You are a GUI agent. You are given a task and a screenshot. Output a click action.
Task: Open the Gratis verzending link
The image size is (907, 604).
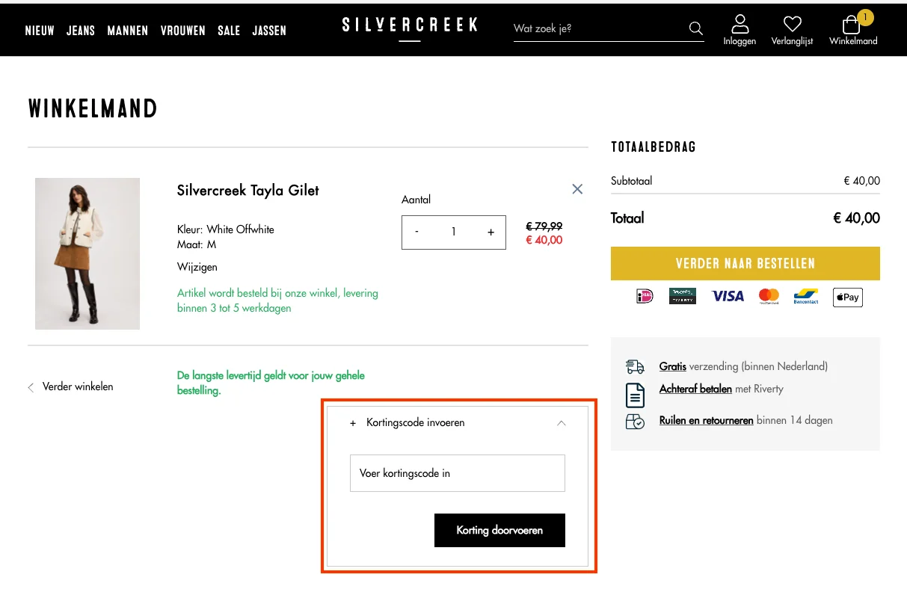click(671, 366)
